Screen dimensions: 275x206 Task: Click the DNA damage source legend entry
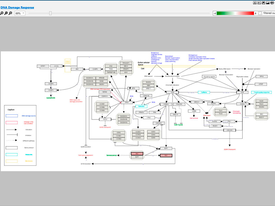click(29, 116)
